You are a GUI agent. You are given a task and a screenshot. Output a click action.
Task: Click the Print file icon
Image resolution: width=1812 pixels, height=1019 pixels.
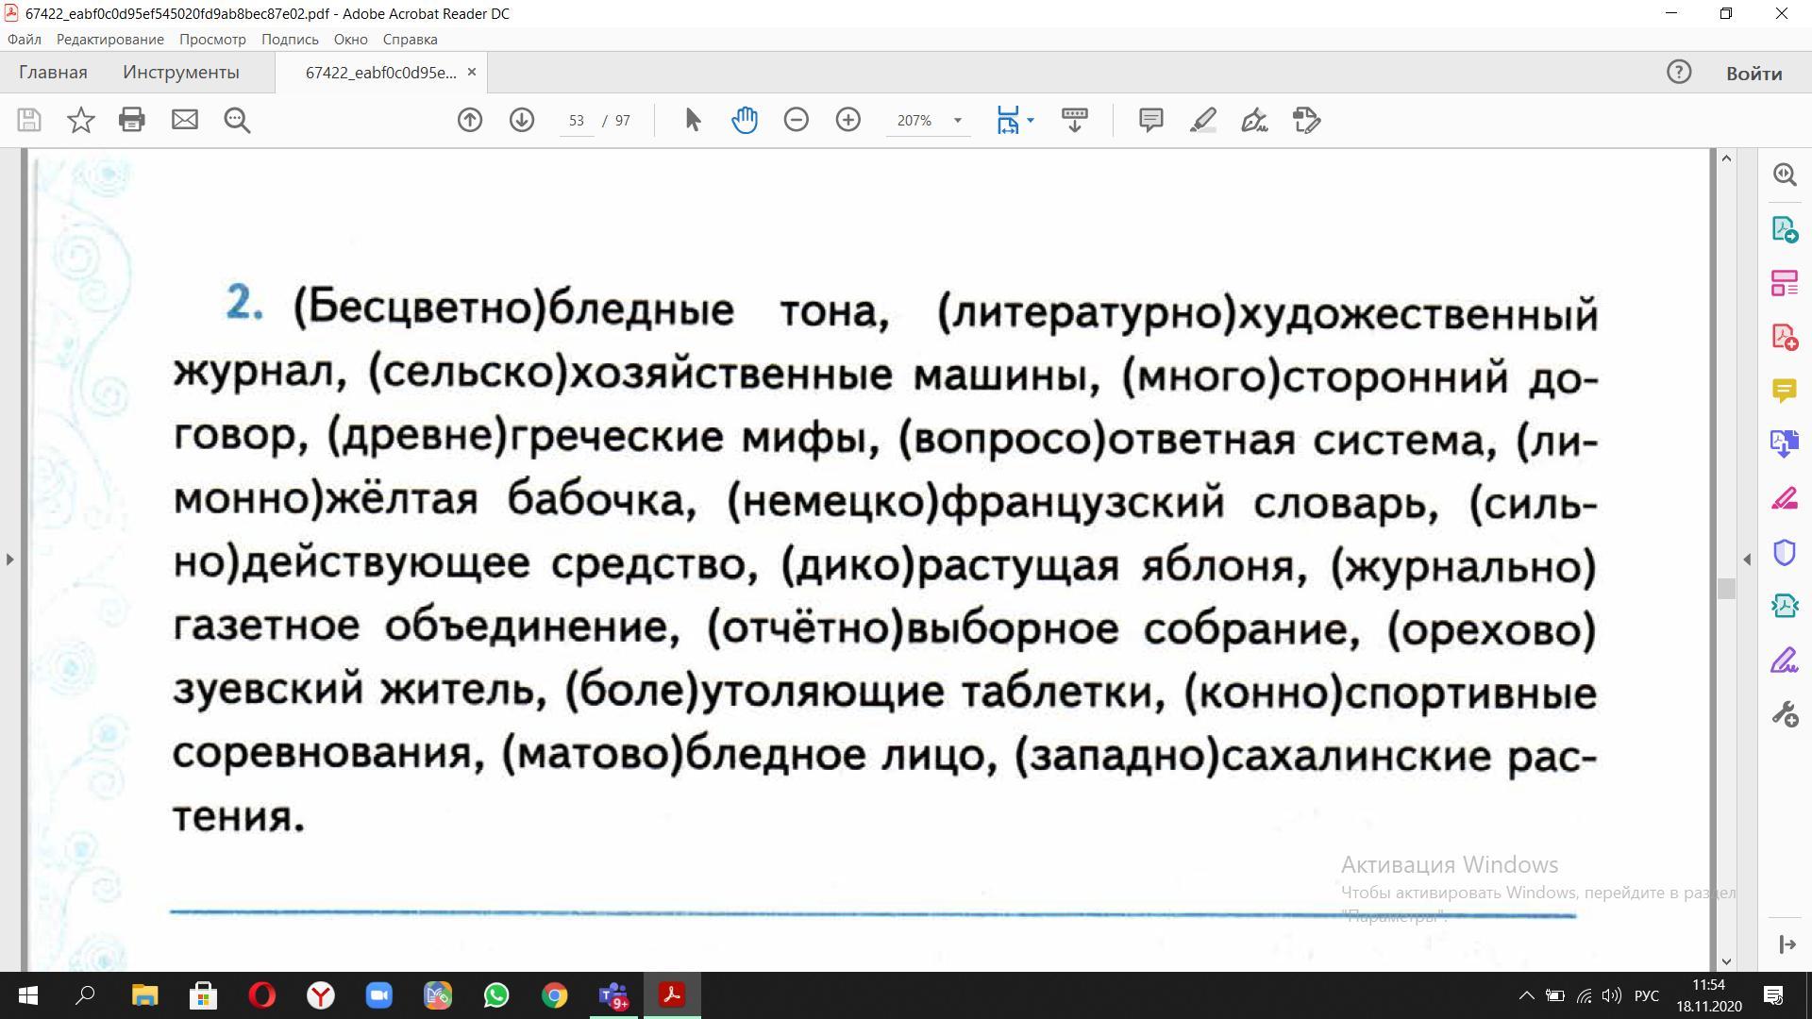pyautogui.click(x=132, y=120)
